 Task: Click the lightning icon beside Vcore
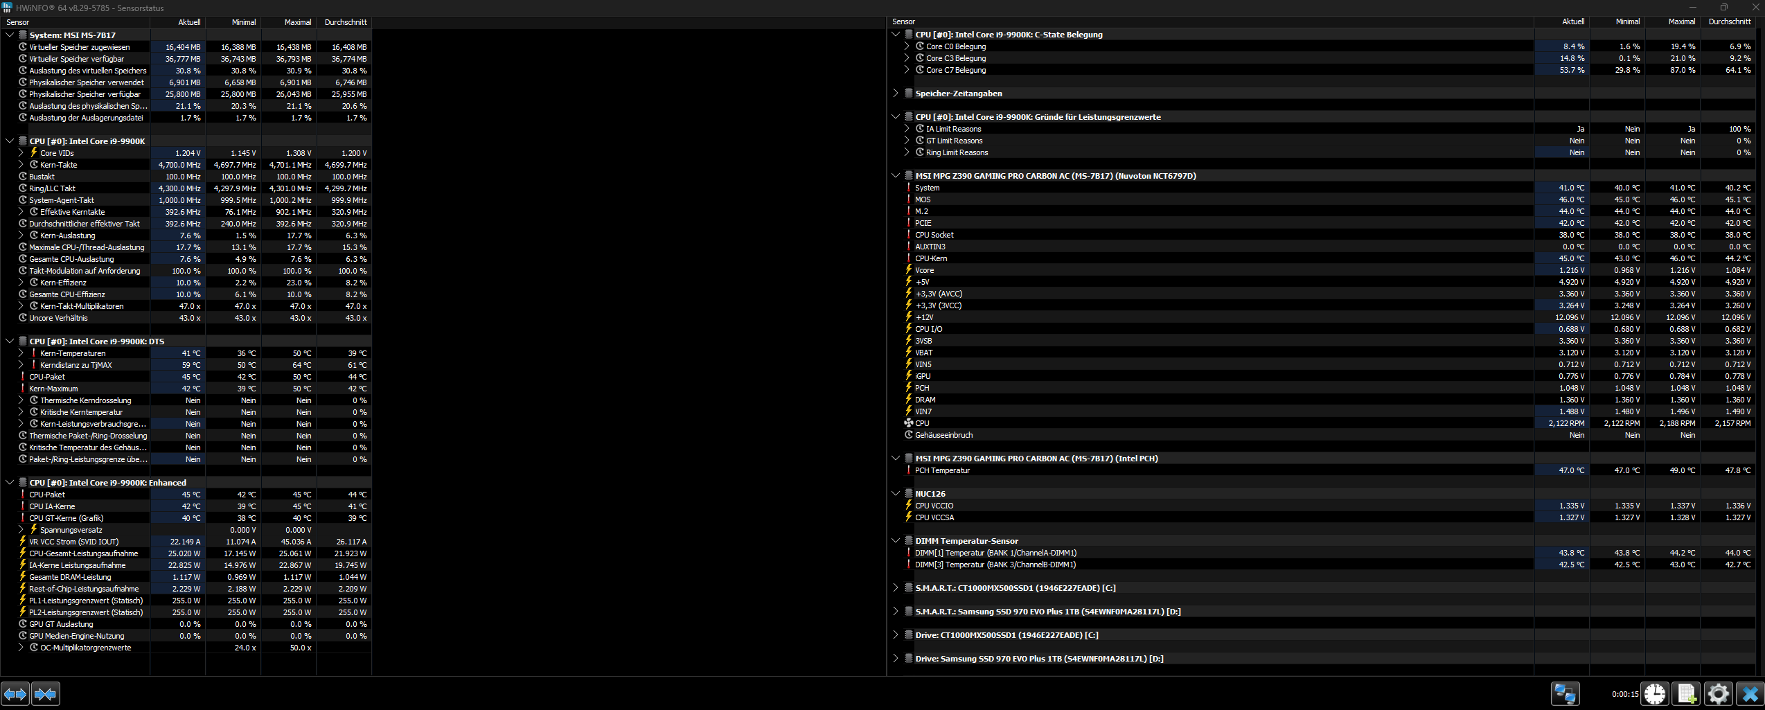[909, 270]
